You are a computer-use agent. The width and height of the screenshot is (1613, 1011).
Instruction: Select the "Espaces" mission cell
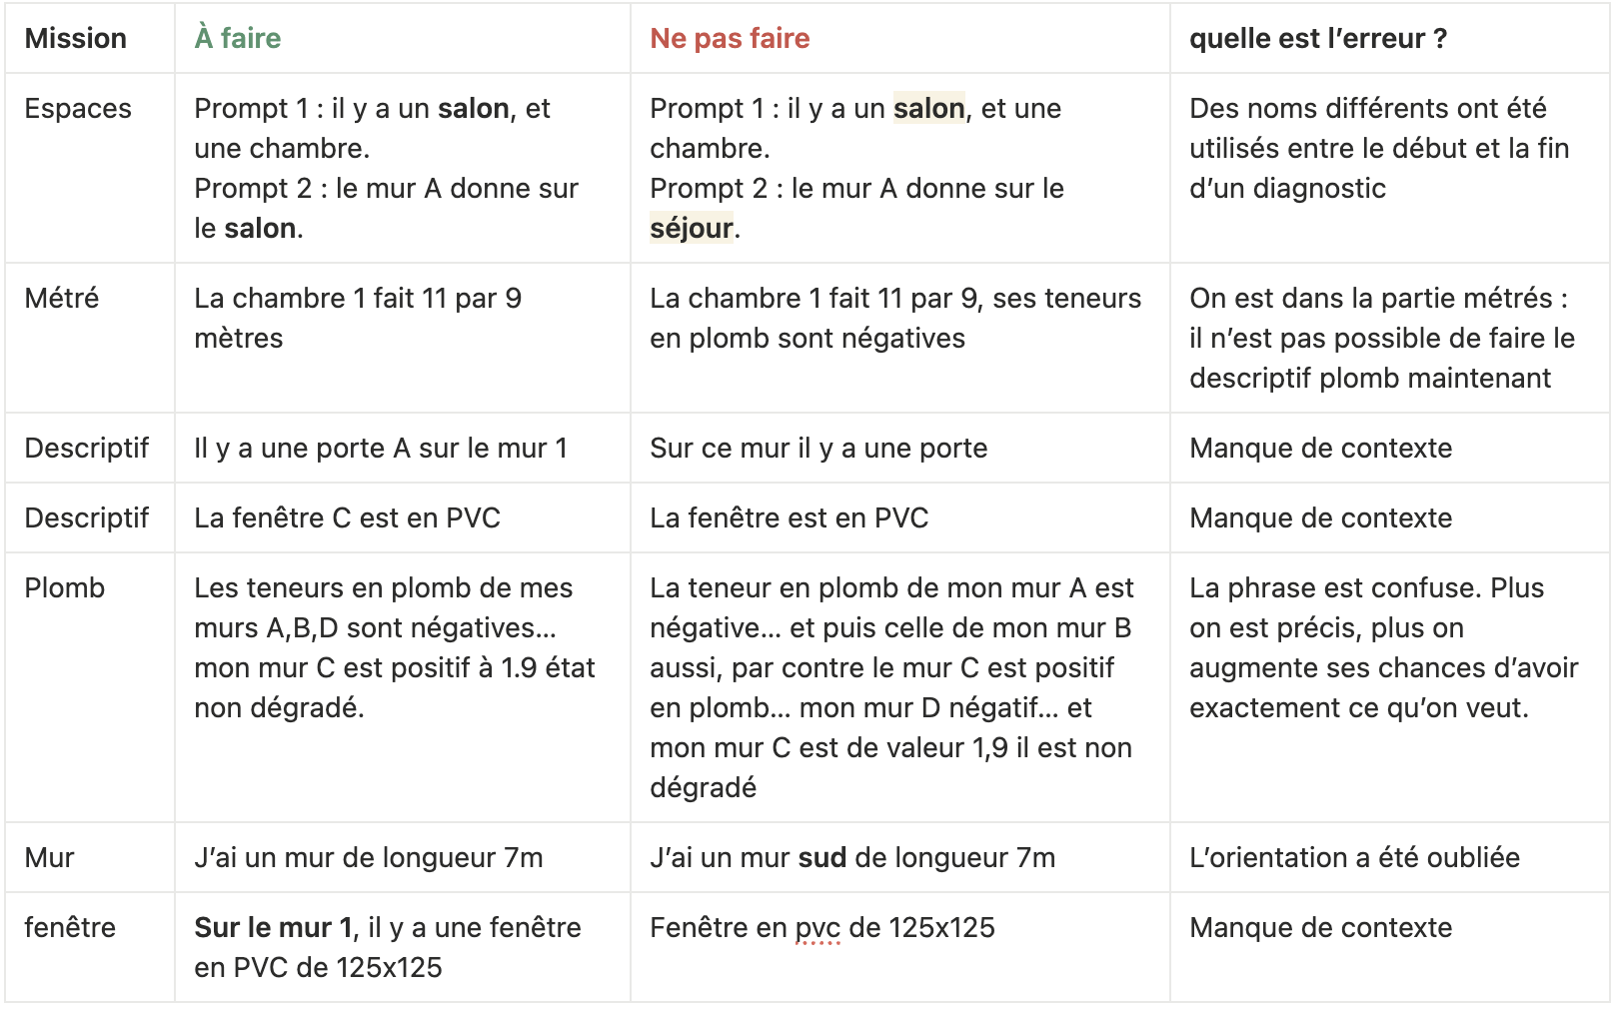[x=78, y=109]
